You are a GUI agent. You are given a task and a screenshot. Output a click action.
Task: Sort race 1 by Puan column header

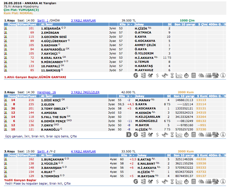[x=32, y=24]
